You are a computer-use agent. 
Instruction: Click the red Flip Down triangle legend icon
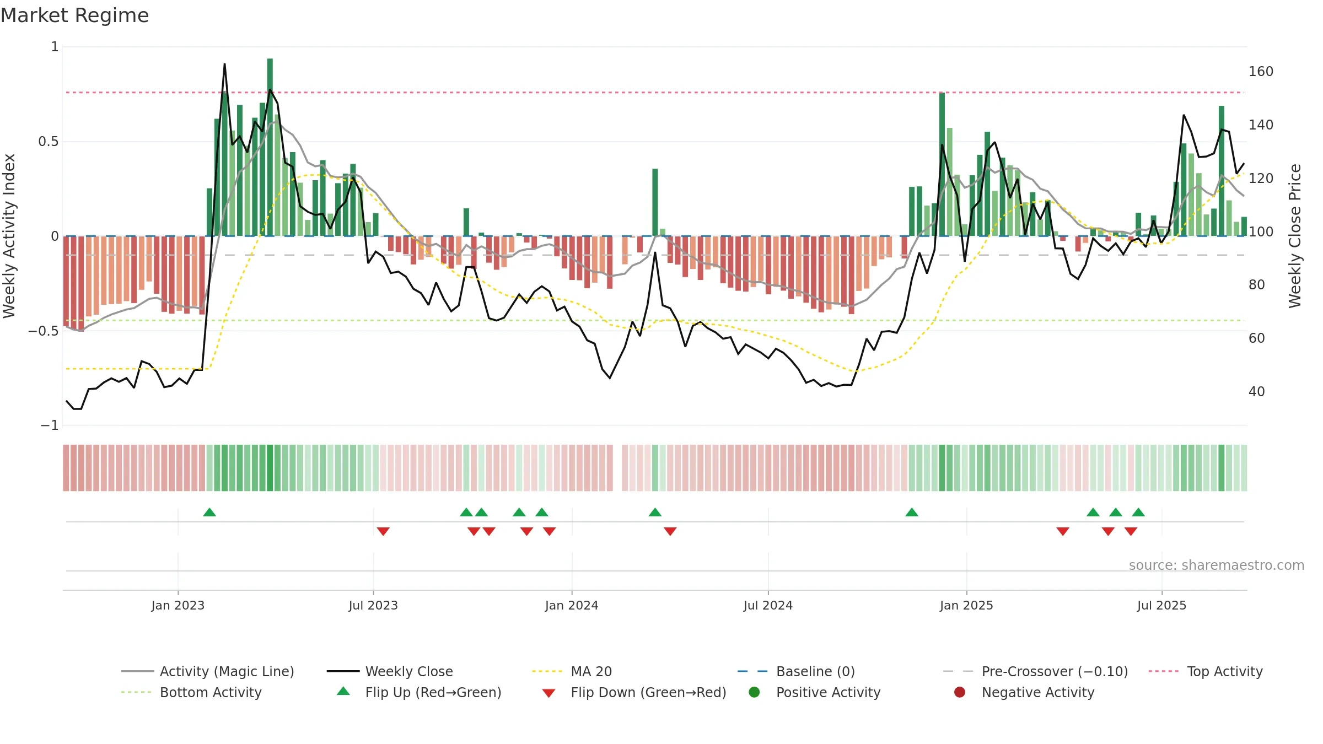pyautogui.click(x=548, y=693)
